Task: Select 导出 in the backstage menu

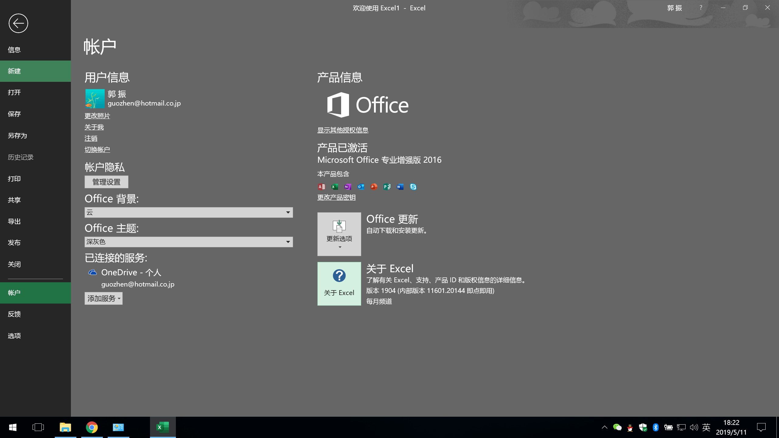Action: (x=35, y=221)
